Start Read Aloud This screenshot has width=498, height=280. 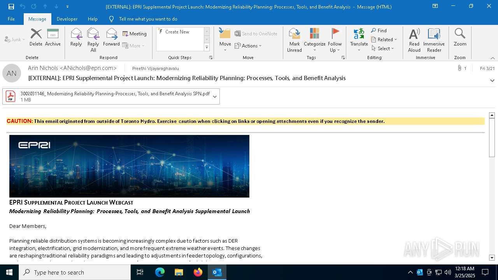click(x=414, y=40)
